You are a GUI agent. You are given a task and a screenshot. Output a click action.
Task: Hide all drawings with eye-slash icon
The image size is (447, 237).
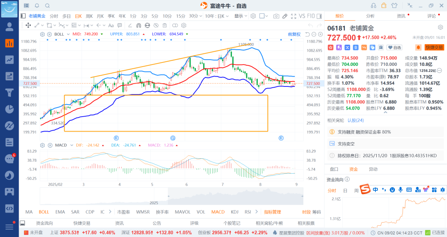pos(156,25)
